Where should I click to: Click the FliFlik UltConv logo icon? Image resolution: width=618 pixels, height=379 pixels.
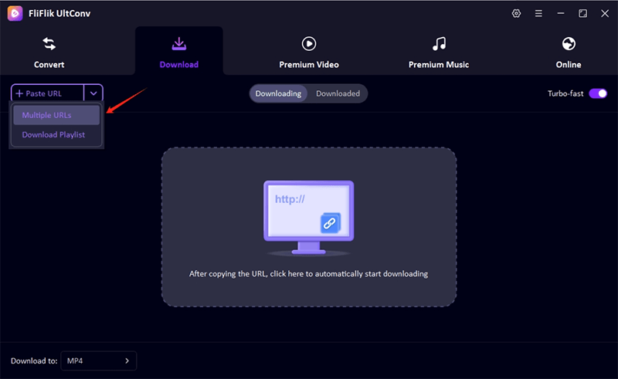click(x=14, y=13)
